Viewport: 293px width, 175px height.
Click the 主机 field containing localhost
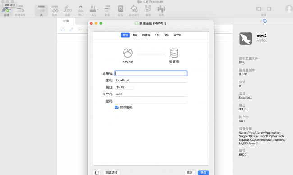pos(151,80)
